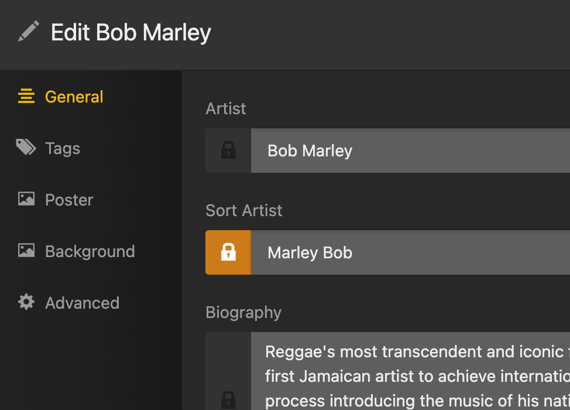Click the Tags label icon in sidebar
570x410 pixels.
click(26, 148)
